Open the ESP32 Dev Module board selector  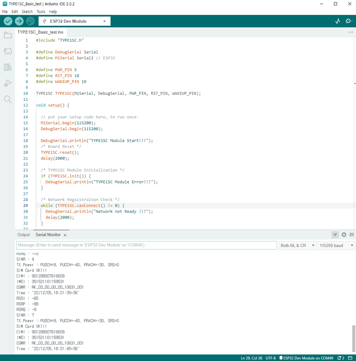coord(74,21)
